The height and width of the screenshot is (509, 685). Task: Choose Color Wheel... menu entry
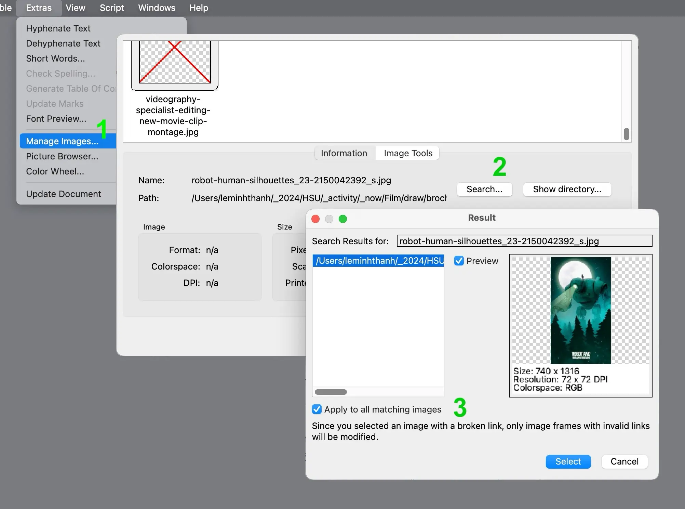[x=55, y=171]
